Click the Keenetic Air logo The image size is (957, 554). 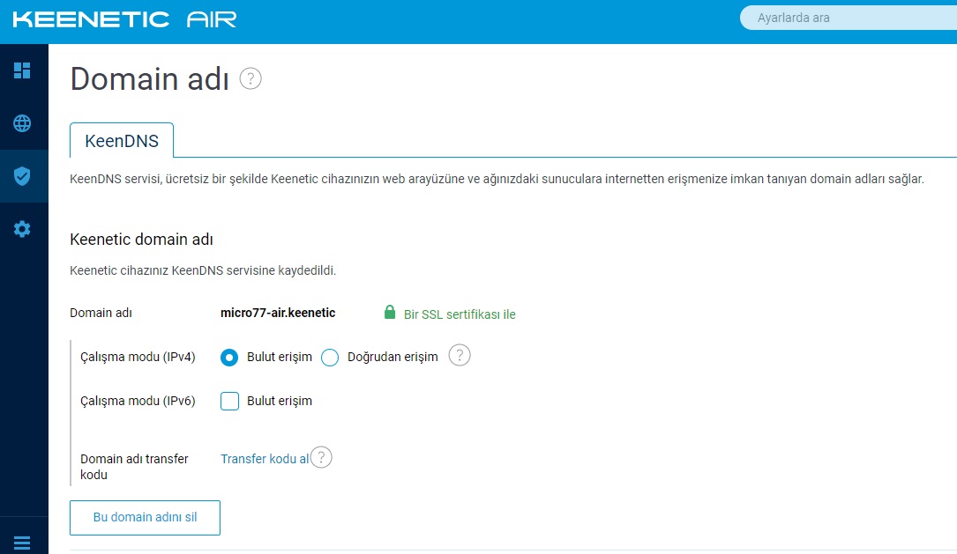(124, 19)
